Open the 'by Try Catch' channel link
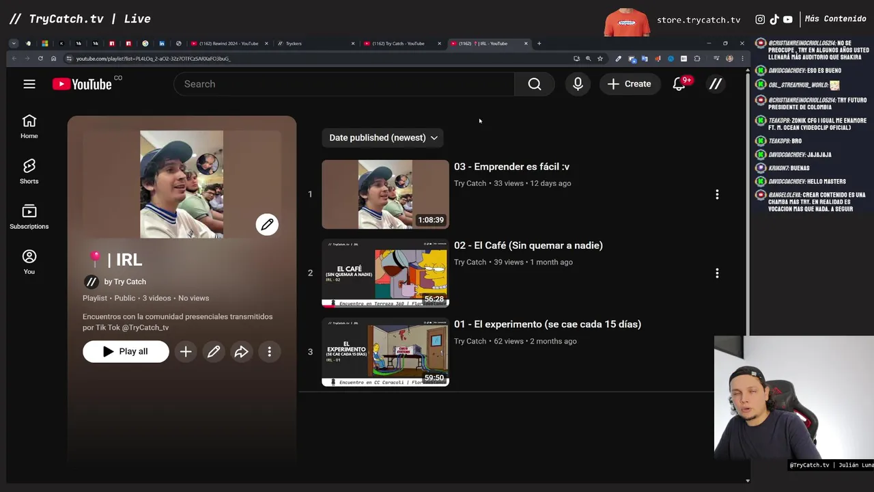 pyautogui.click(x=125, y=282)
